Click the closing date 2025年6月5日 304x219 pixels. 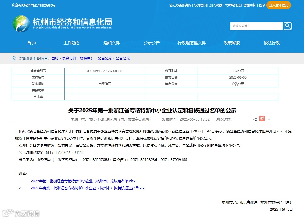click(x=281, y=210)
